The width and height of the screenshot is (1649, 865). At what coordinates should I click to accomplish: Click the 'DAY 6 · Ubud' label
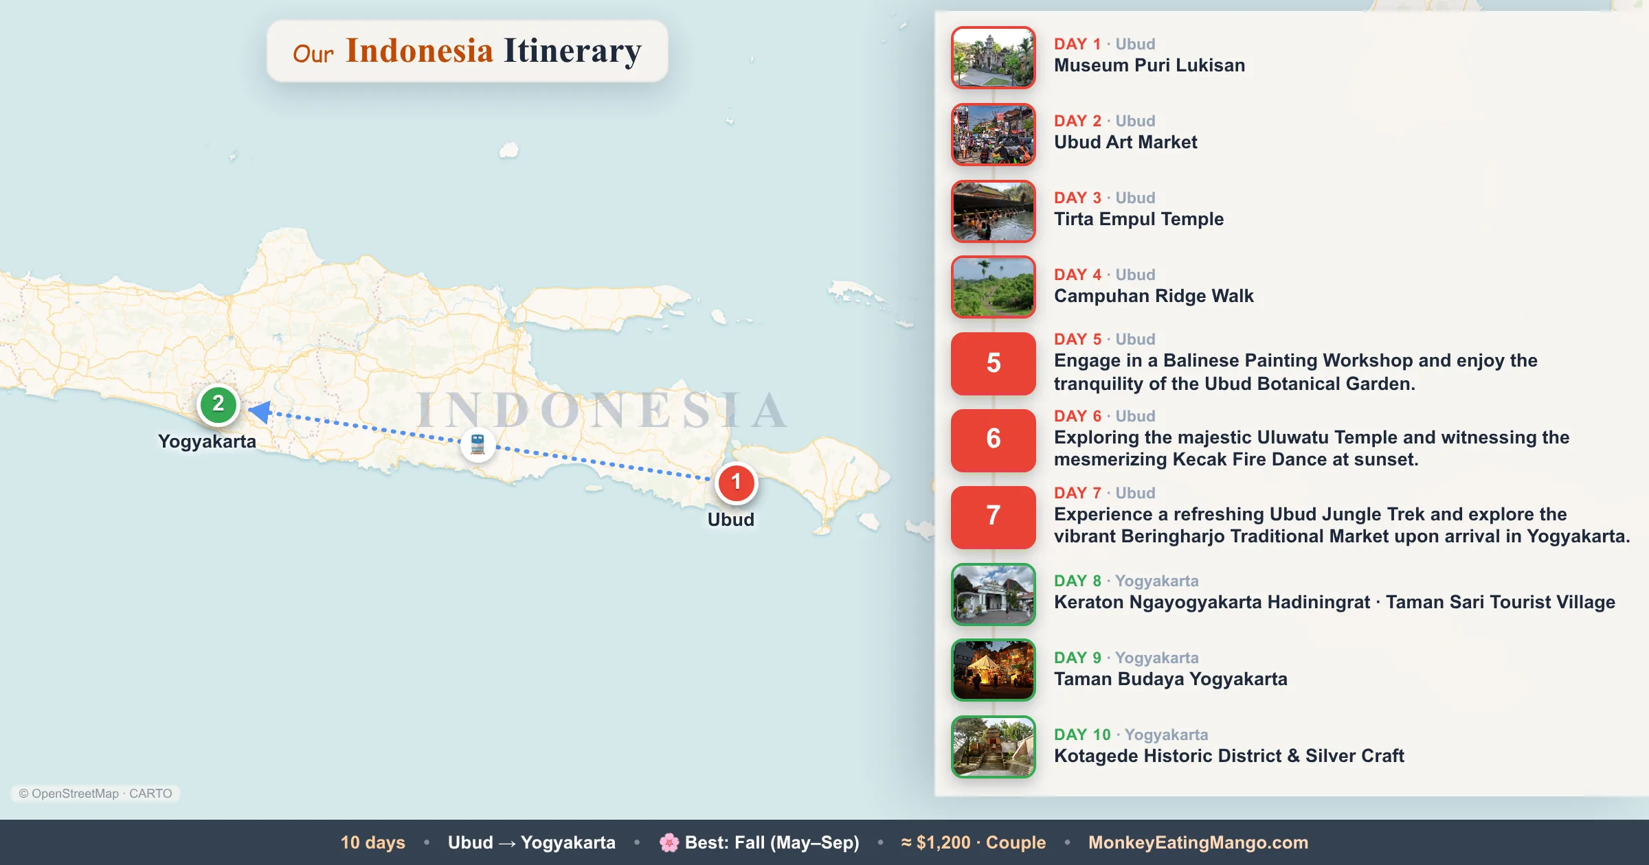pos(1104,416)
